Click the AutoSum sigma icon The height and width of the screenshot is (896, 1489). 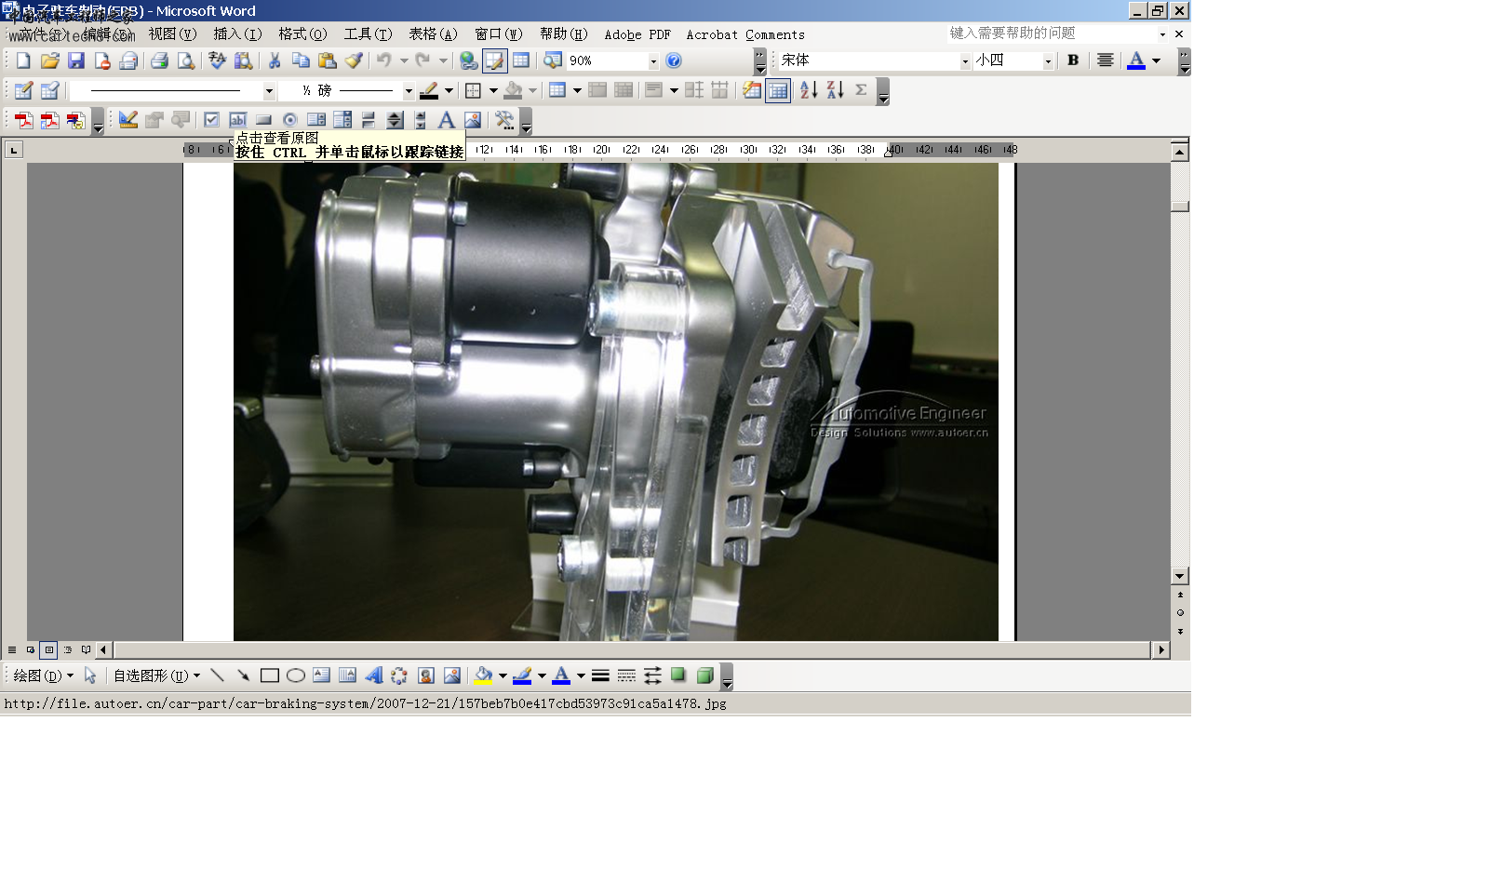[861, 90]
